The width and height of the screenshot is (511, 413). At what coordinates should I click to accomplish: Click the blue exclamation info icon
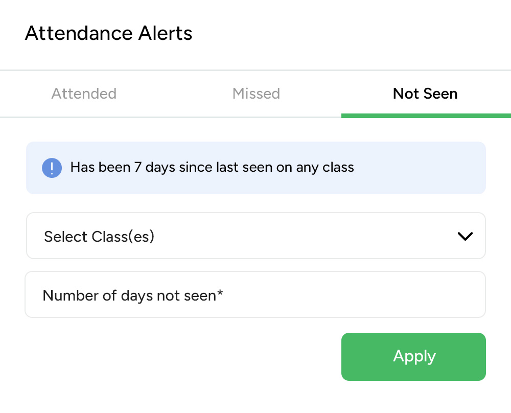click(x=52, y=168)
